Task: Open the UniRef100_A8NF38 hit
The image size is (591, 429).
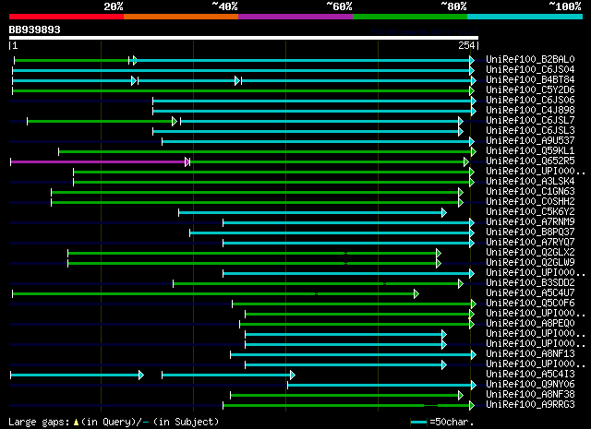Action: point(530,395)
